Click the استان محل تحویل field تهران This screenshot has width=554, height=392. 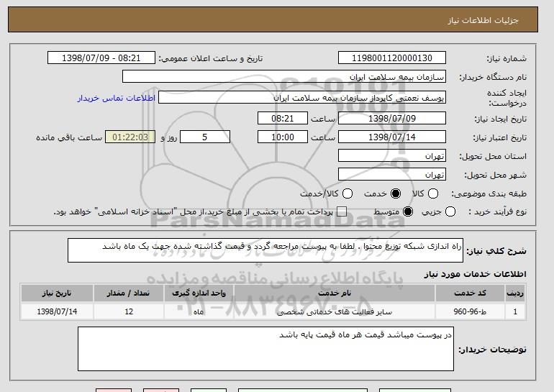pos(392,156)
